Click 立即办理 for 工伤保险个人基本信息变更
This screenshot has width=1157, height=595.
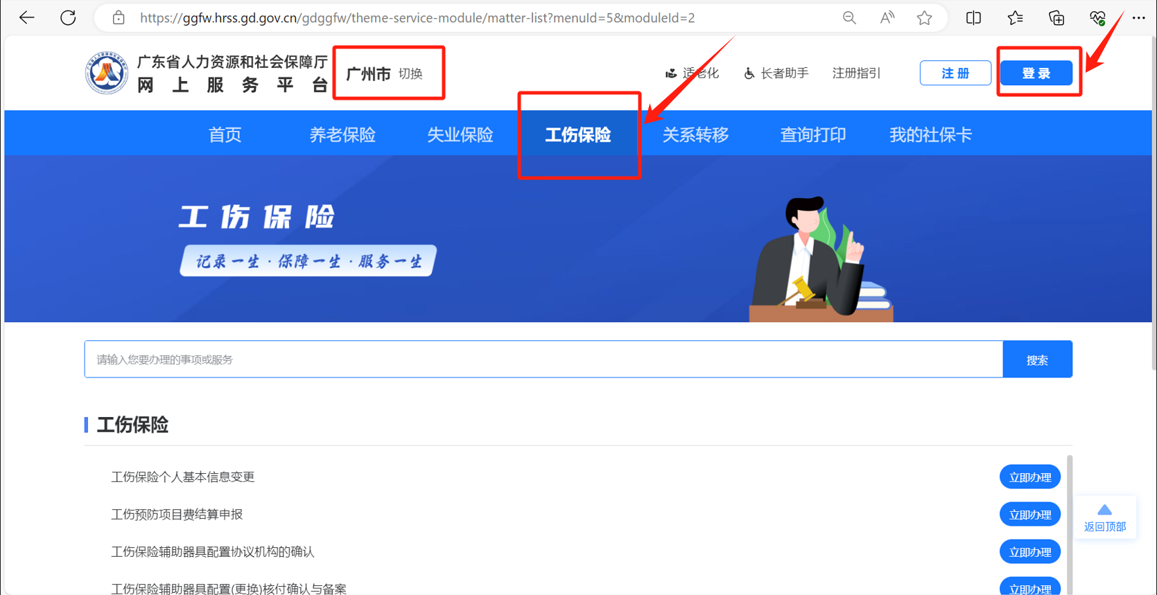(x=1030, y=477)
